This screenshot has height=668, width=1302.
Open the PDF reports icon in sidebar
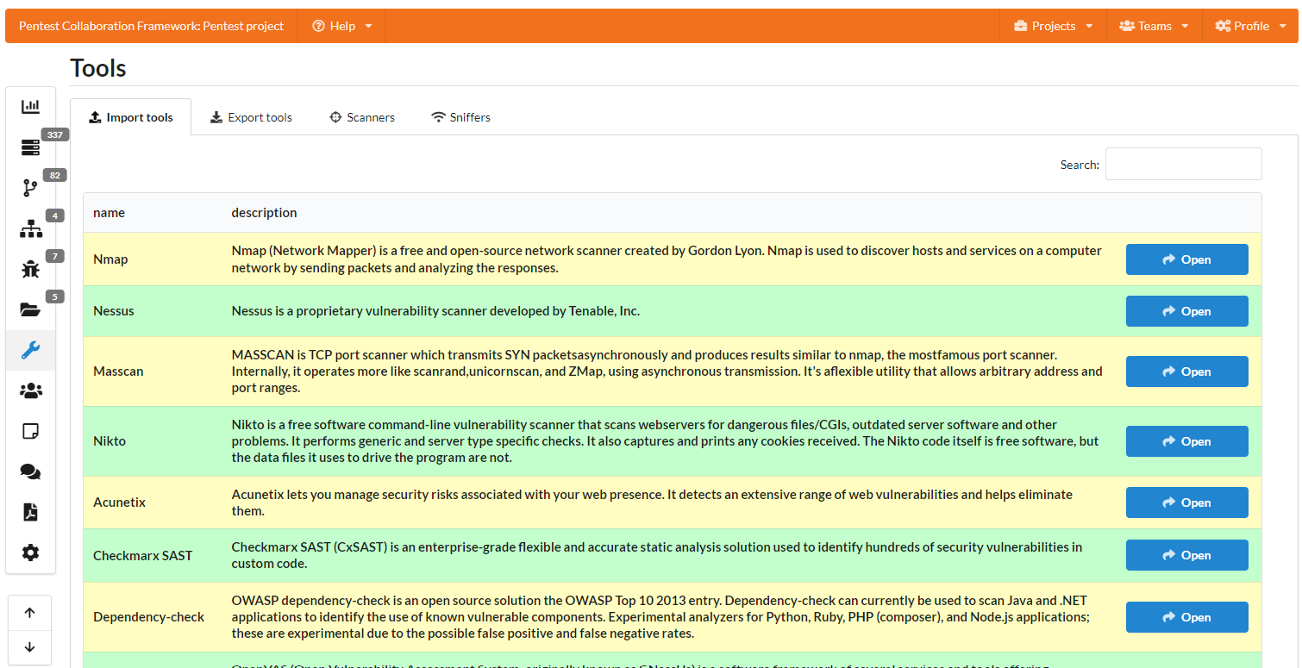pos(30,512)
